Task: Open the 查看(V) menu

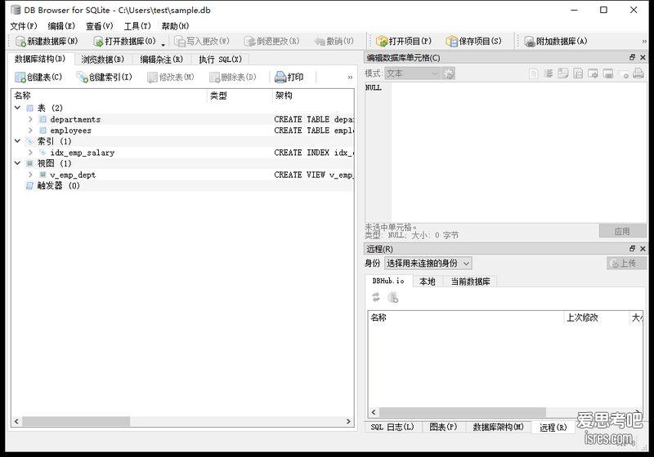Action: (99, 26)
